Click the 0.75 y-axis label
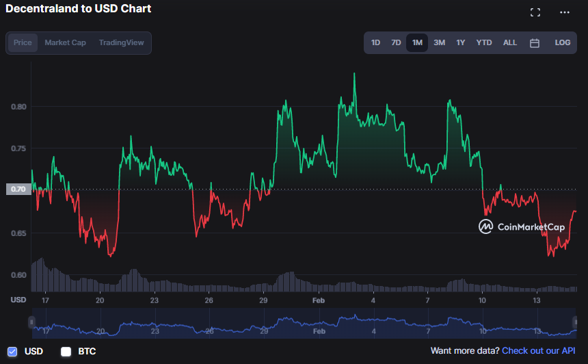The height and width of the screenshot is (364, 588). coord(18,148)
